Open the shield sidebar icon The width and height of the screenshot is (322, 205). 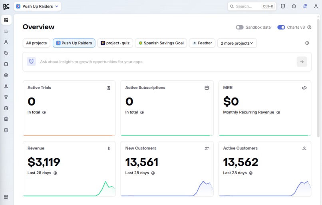click(6, 130)
